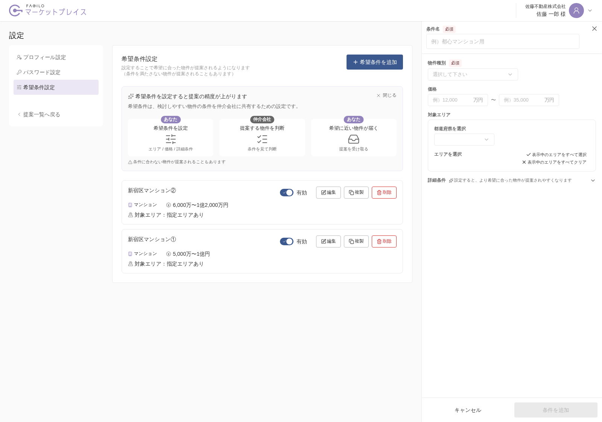
Task: Click the 新宿区マンション② title
Action: (x=152, y=190)
